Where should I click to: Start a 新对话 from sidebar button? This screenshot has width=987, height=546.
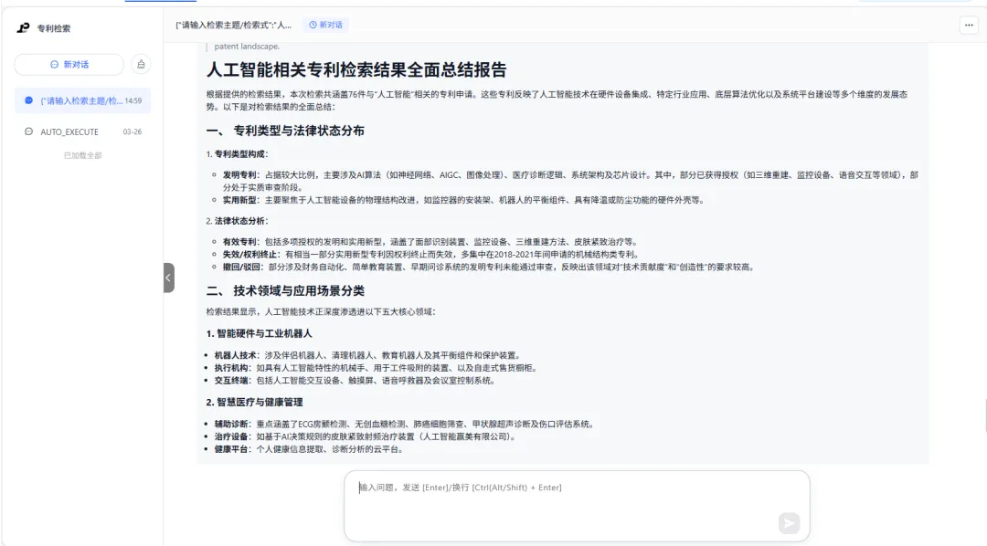click(x=69, y=64)
